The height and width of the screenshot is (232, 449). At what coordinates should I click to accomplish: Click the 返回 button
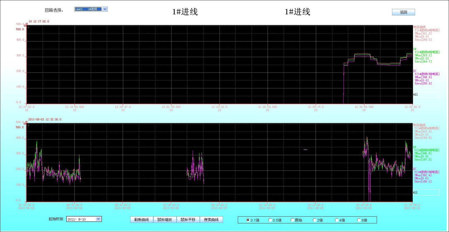(x=403, y=12)
